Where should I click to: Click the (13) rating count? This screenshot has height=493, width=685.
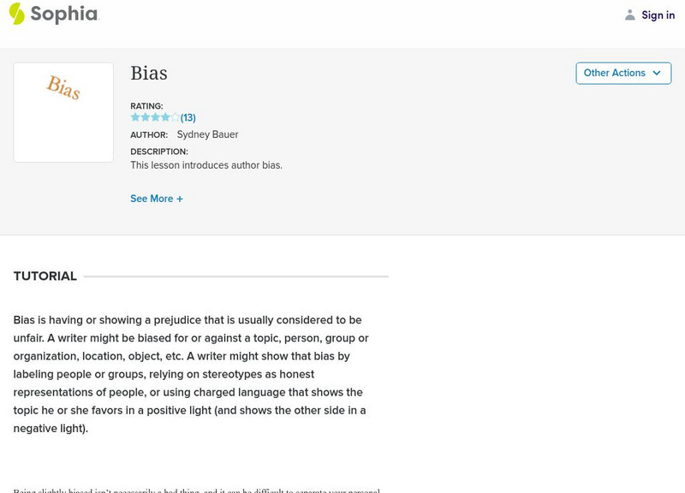tap(188, 118)
